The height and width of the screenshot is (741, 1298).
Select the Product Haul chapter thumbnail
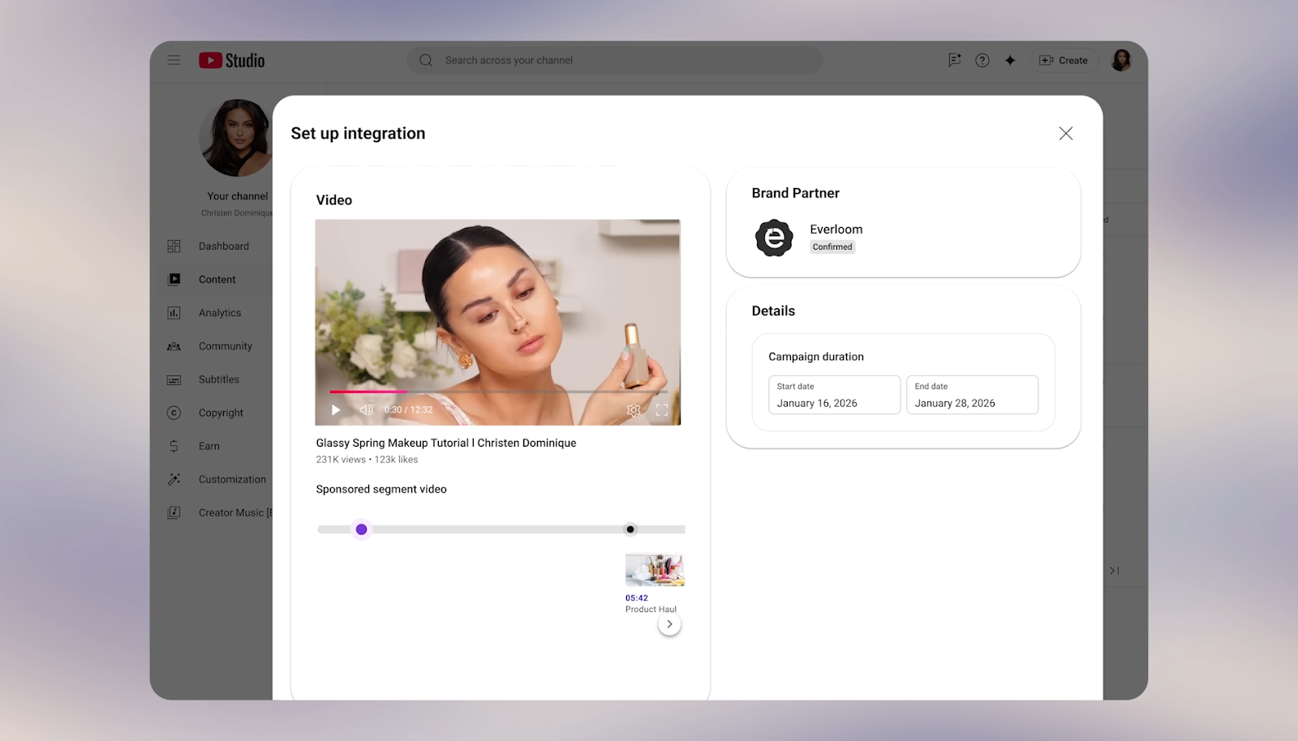pos(655,570)
